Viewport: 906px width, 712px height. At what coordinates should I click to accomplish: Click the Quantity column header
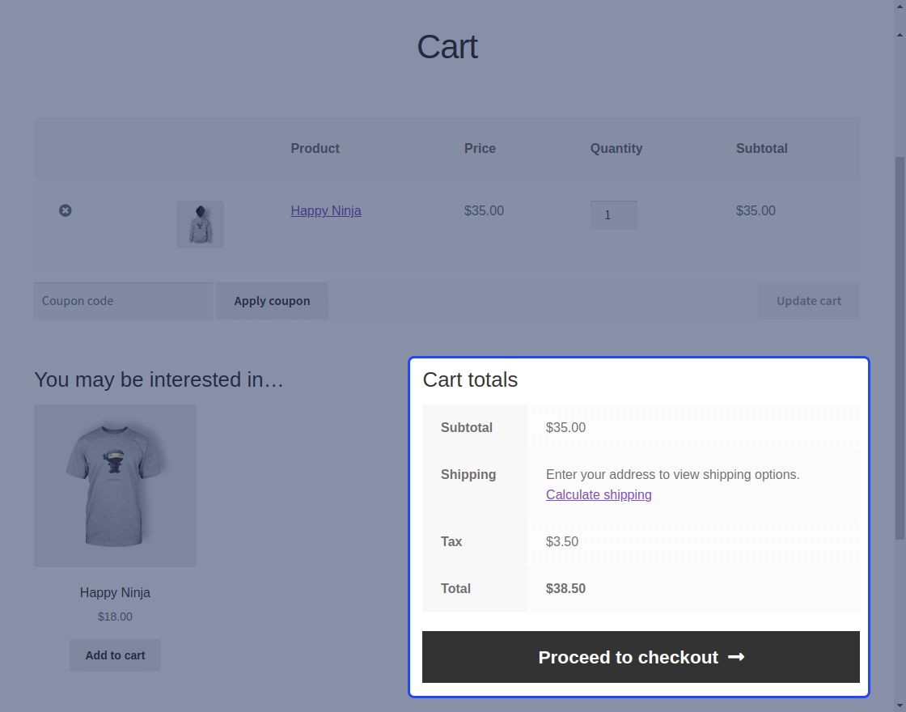coord(616,148)
